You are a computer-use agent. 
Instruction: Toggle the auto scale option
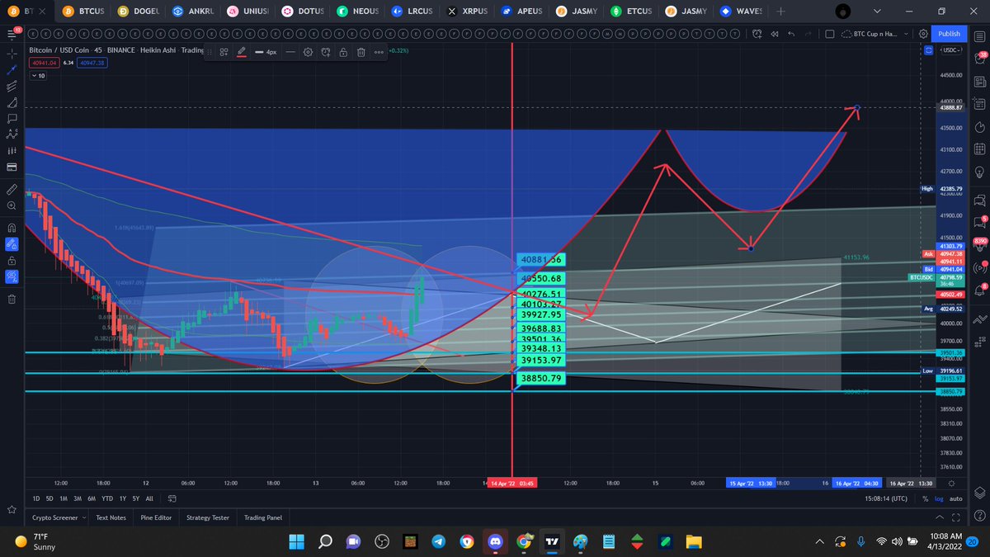click(955, 498)
